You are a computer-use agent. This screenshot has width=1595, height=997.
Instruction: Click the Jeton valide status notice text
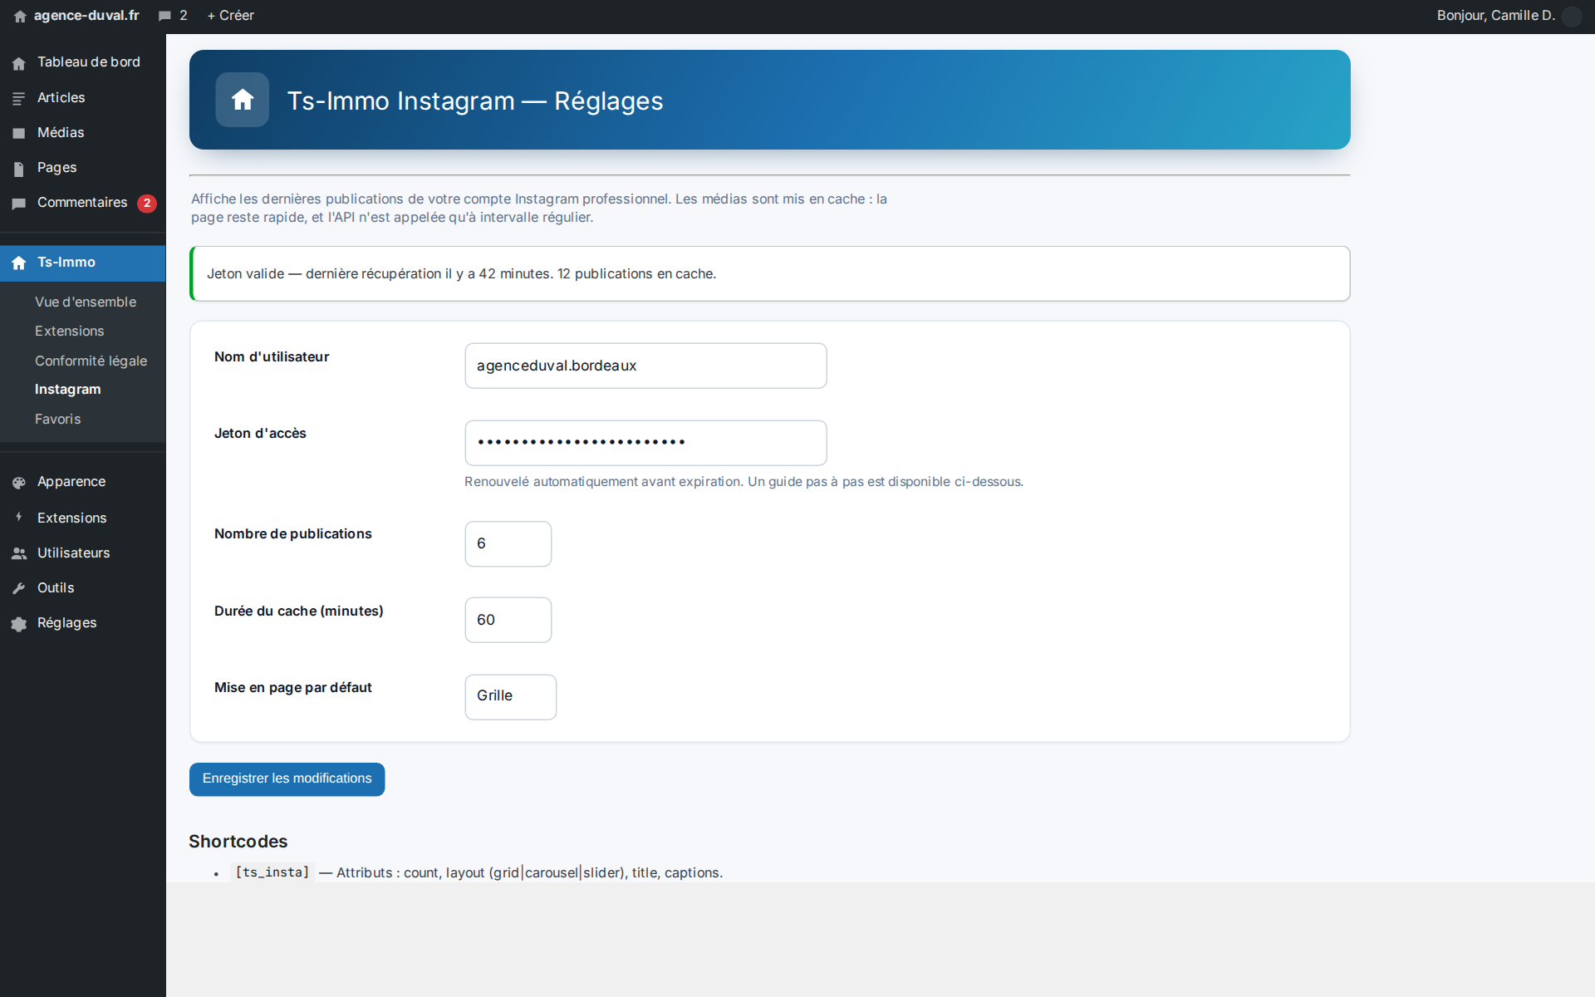[x=462, y=274]
